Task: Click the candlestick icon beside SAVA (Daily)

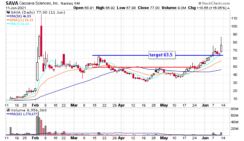Action: pyautogui.click(x=8, y=12)
